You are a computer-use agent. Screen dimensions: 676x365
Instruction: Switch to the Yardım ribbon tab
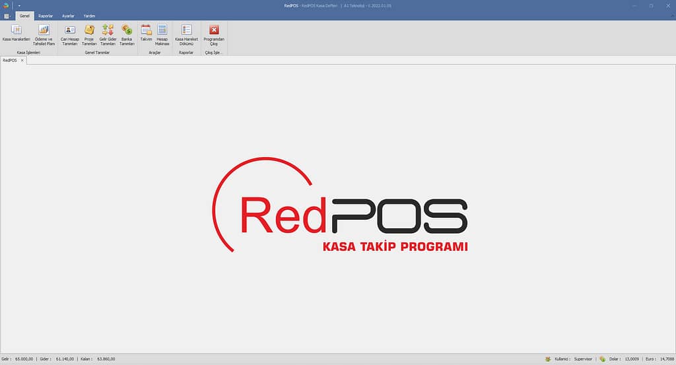coord(89,16)
